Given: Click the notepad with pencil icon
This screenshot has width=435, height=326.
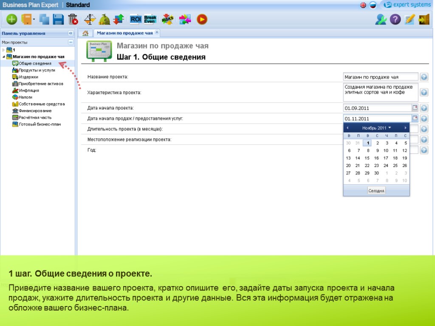Looking at the screenshot, I should 410,20.
